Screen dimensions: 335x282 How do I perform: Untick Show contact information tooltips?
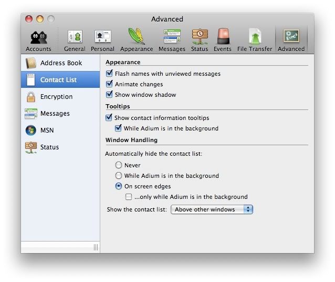click(x=110, y=118)
